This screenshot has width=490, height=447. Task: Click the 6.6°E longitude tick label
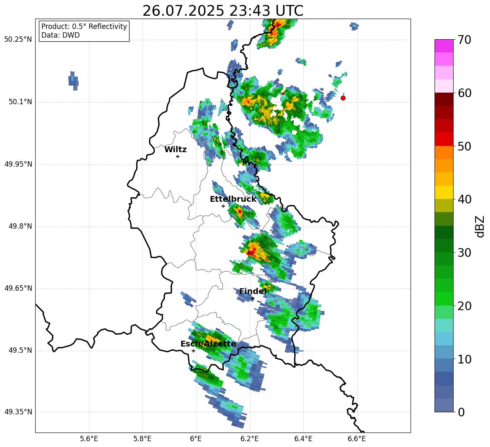pyautogui.click(x=357, y=439)
